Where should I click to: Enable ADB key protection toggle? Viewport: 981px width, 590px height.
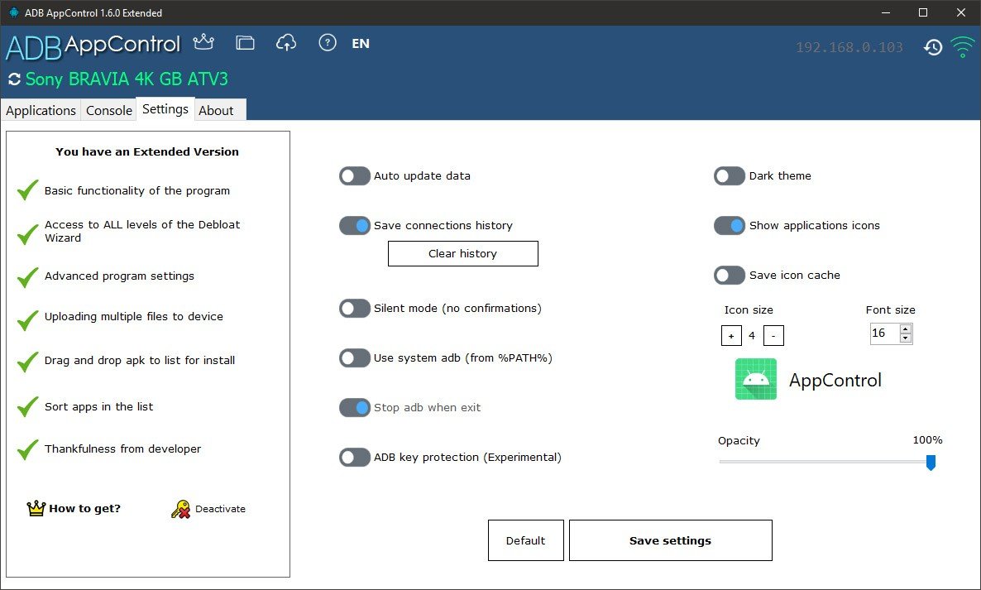point(355,458)
